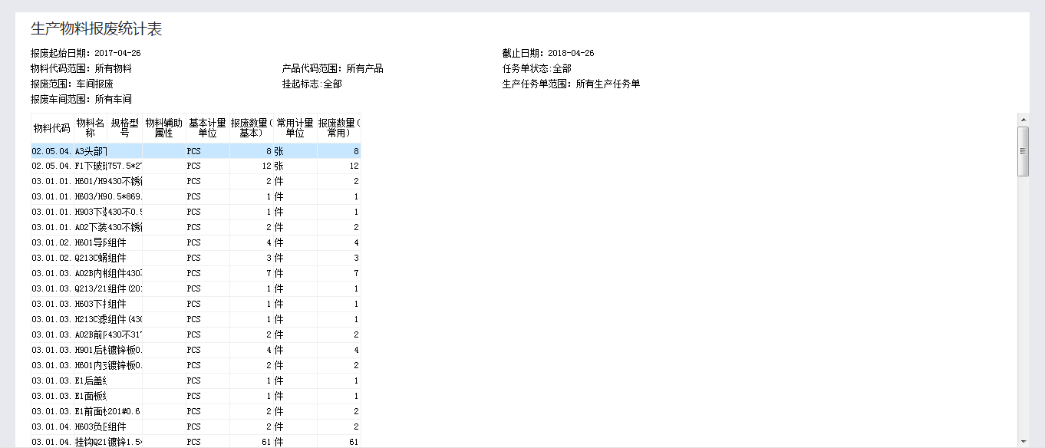
Task: Select the E1后盖 material name cell
Action: 91,380
